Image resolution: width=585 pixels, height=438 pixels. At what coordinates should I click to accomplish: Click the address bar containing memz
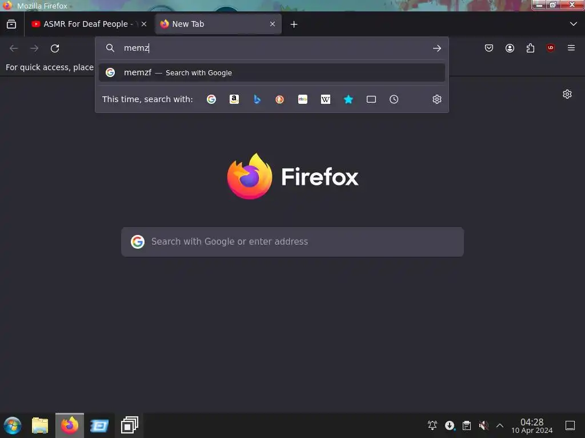pos(272,48)
